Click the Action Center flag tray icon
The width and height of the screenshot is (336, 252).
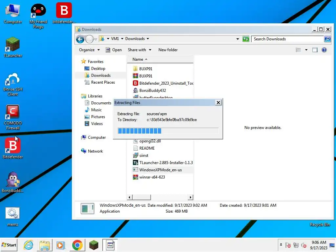click(288, 245)
